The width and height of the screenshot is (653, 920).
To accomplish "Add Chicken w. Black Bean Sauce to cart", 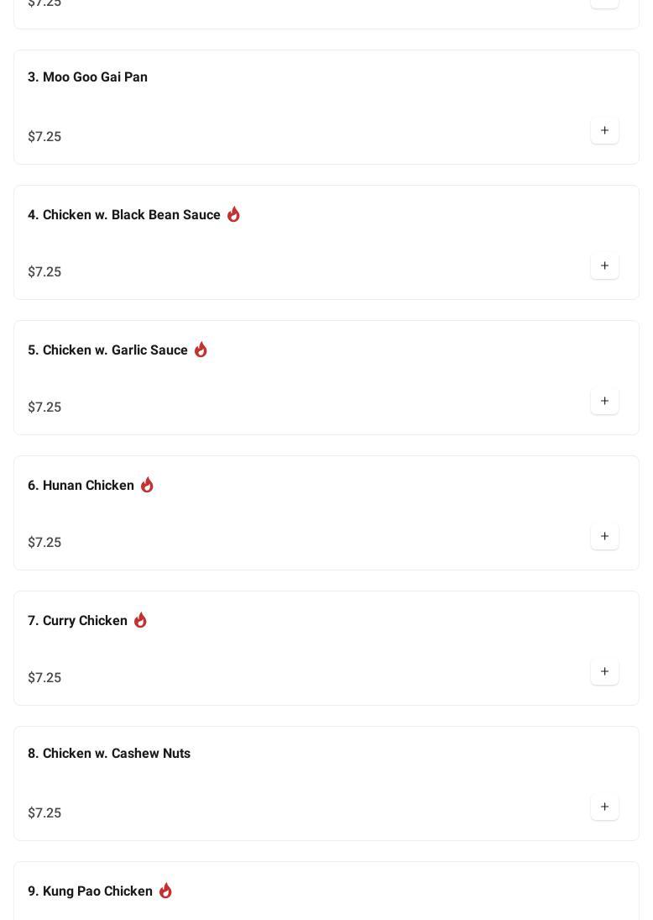I will [x=604, y=266].
